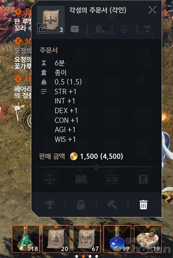Use the green potion with 118 count

point(26,239)
